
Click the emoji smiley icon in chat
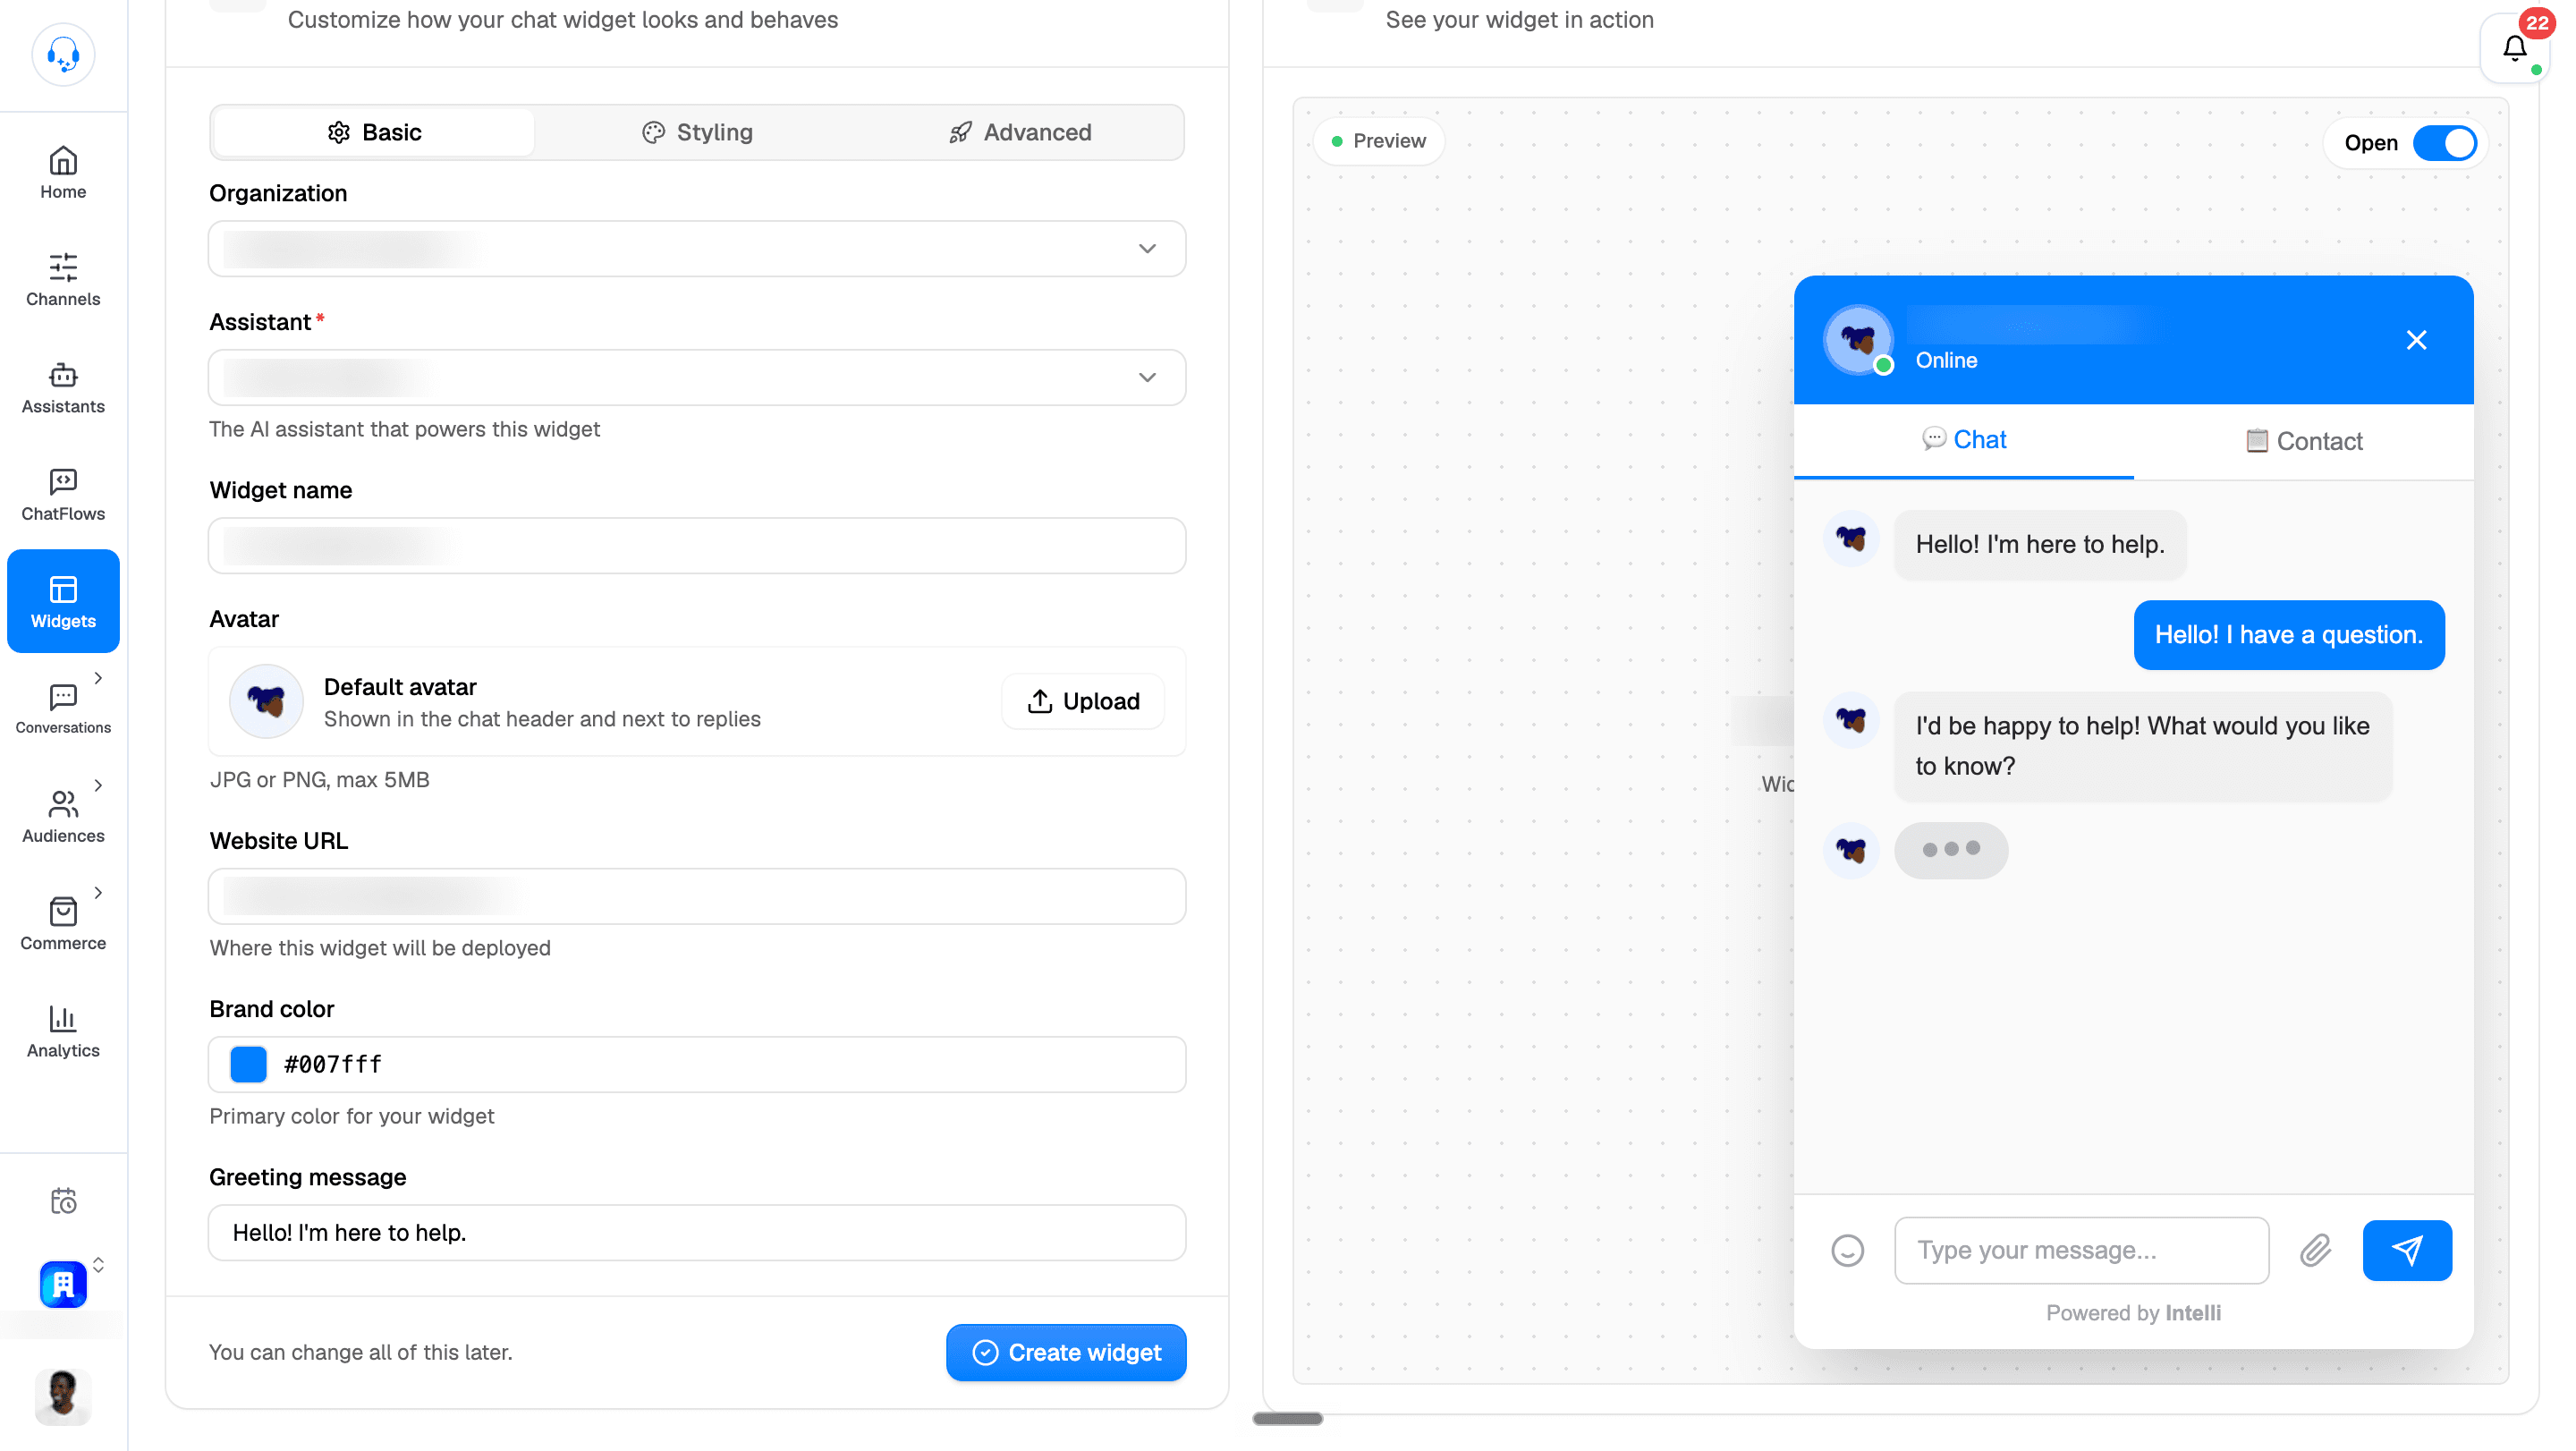click(x=1847, y=1250)
